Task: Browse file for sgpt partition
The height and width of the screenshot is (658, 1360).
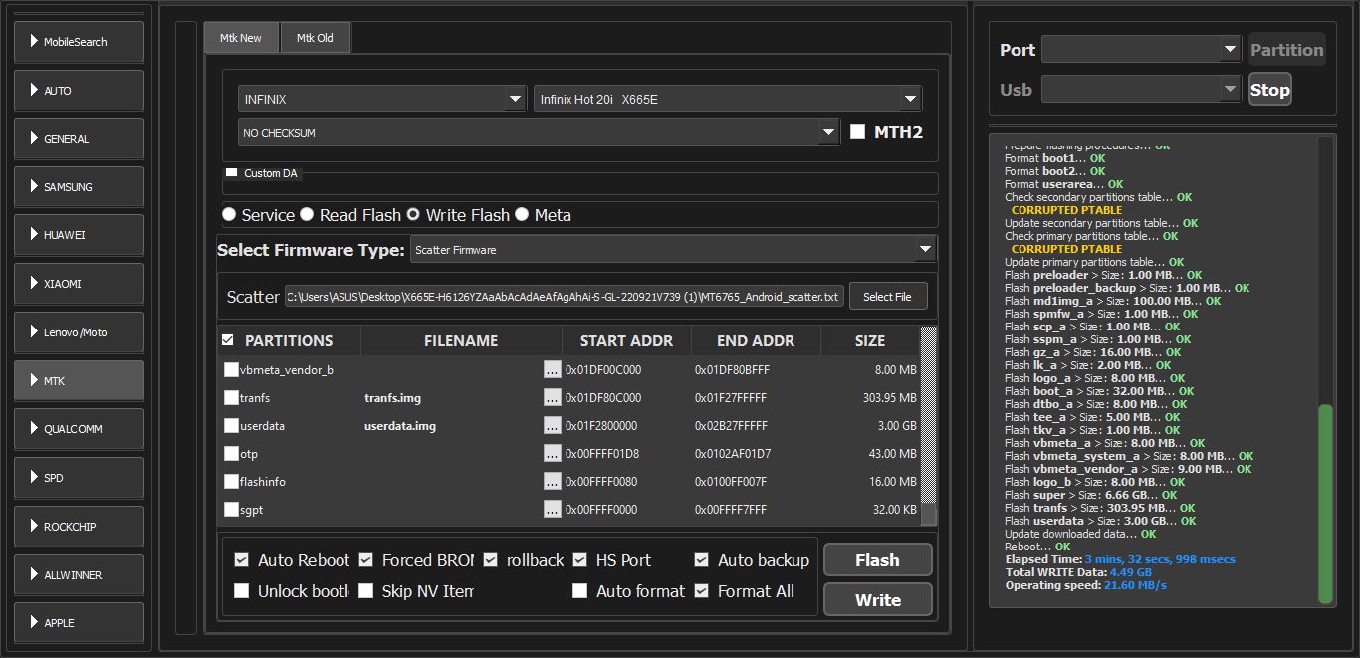Action: tap(552, 509)
